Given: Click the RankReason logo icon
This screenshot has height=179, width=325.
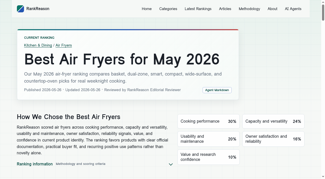Looking at the screenshot, I should [20, 9].
